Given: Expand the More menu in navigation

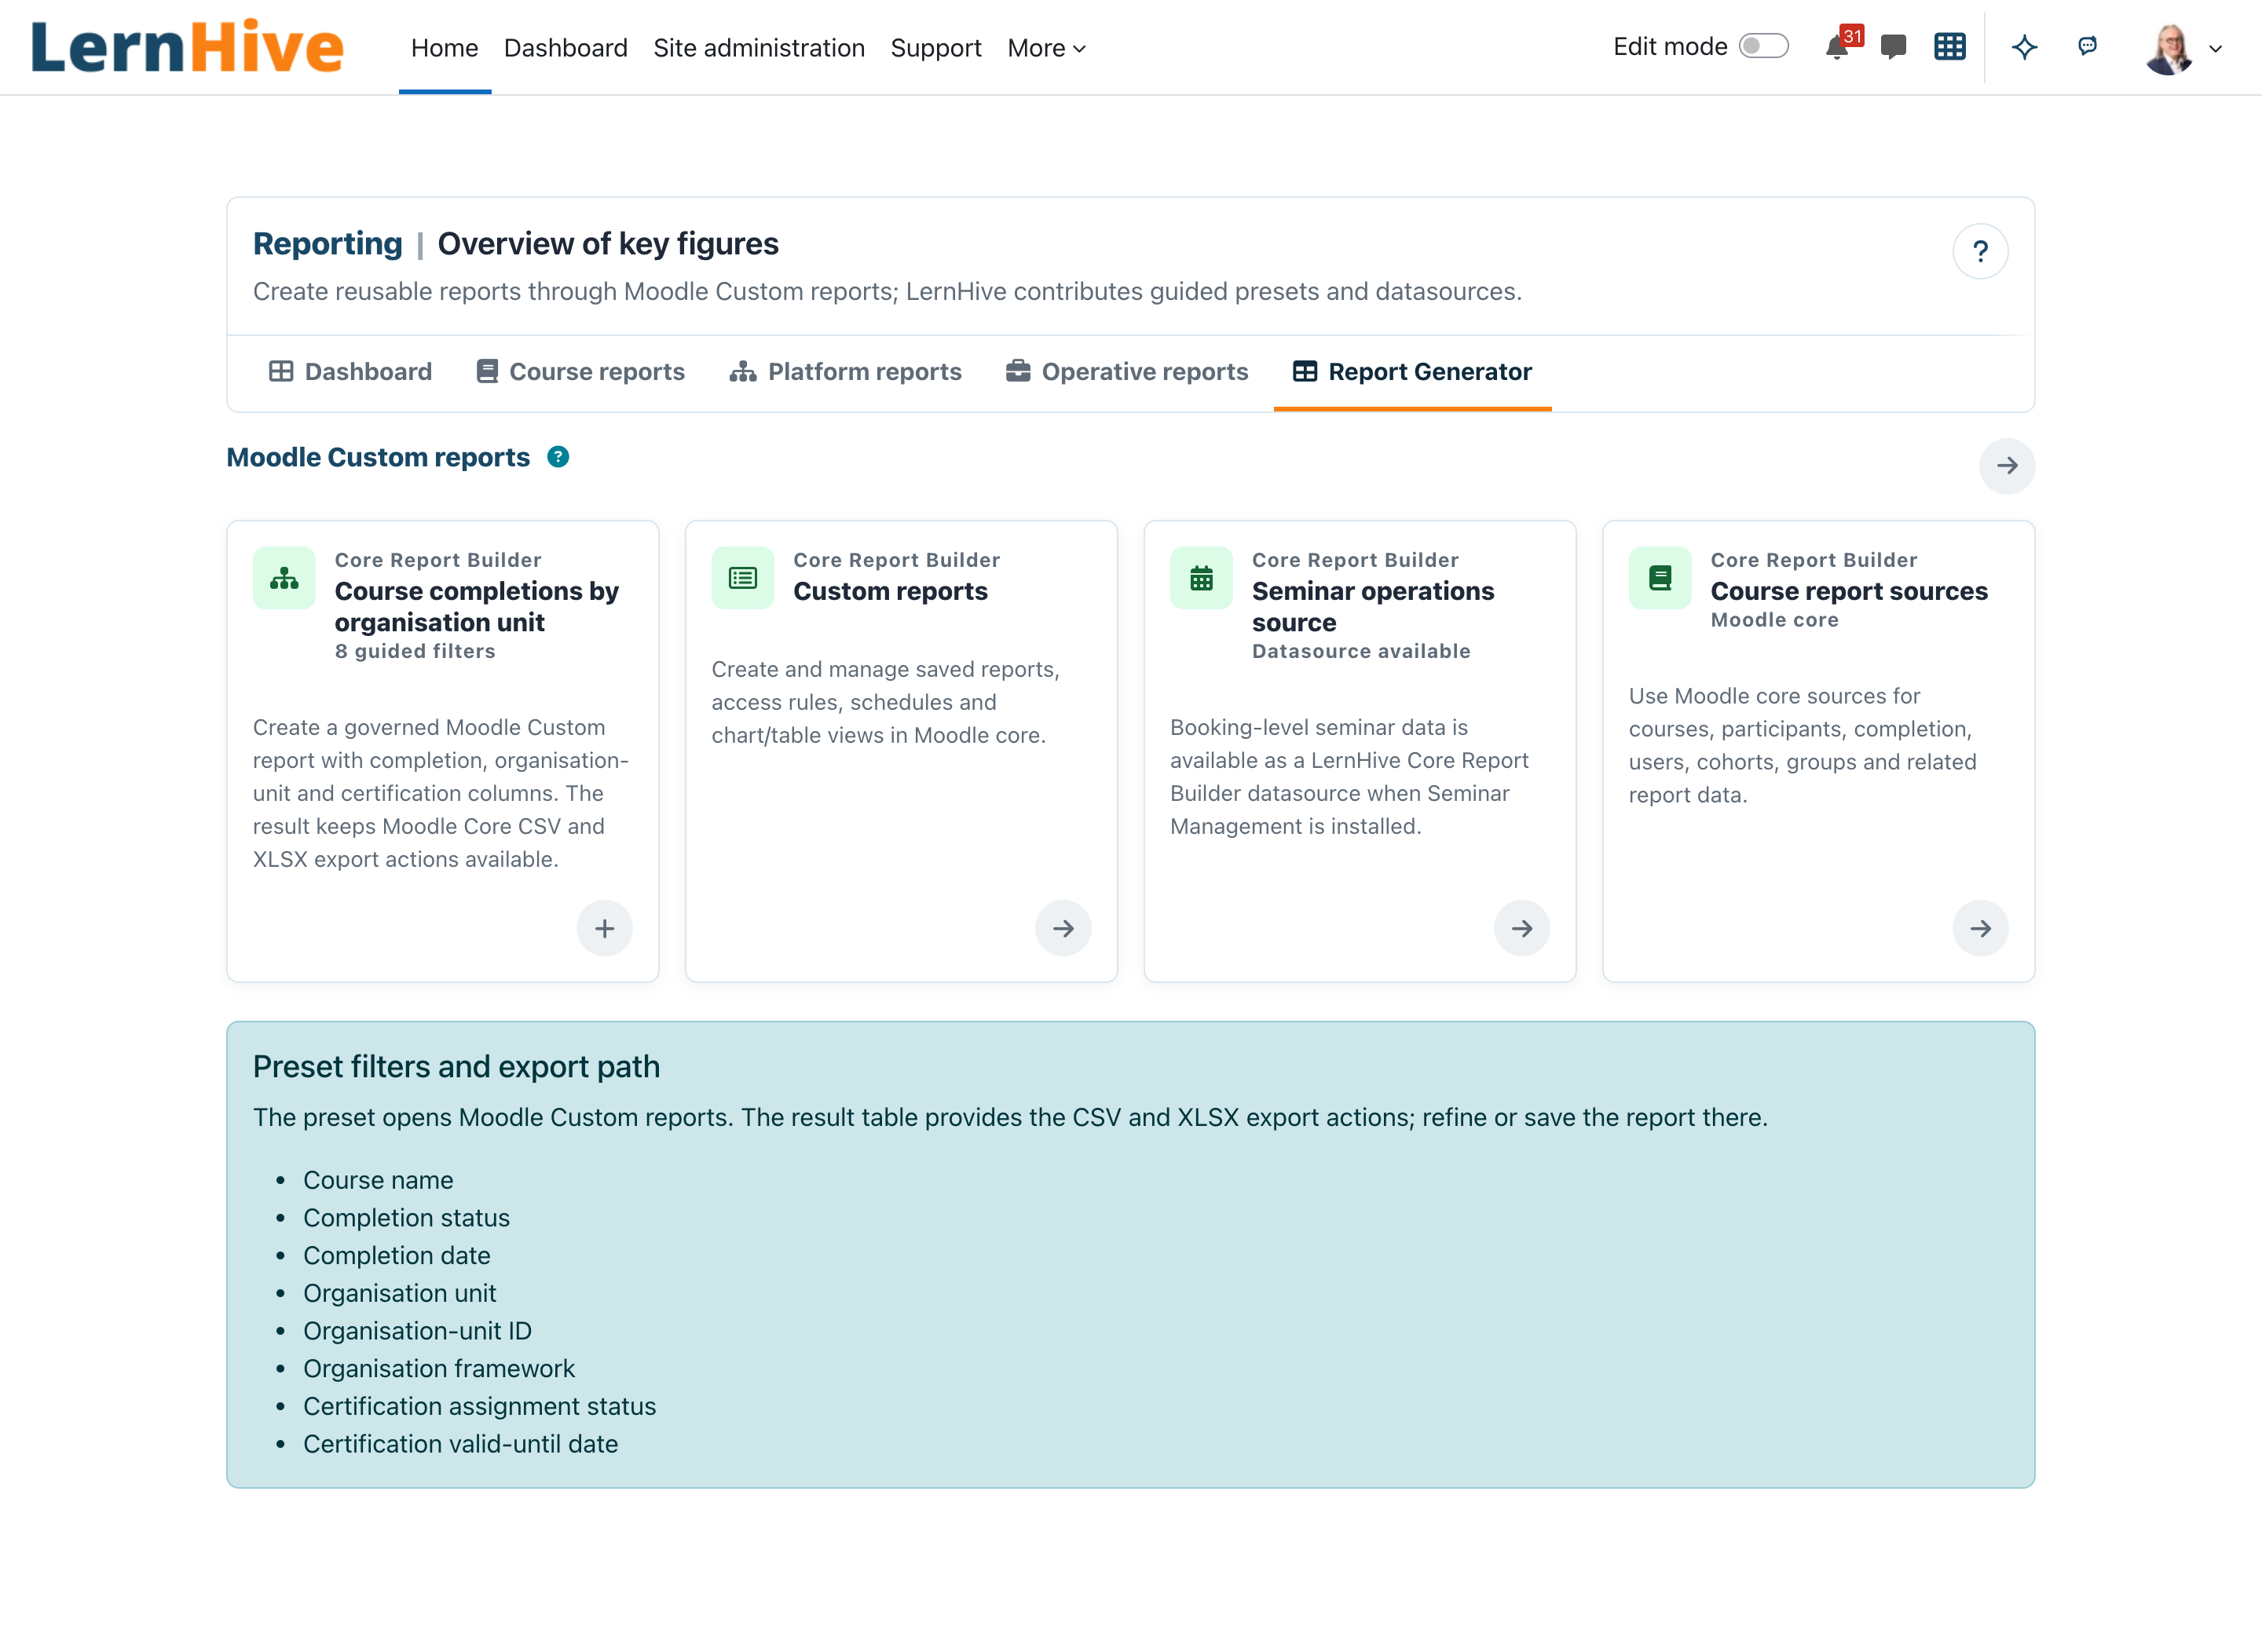Looking at the screenshot, I should point(1046,48).
